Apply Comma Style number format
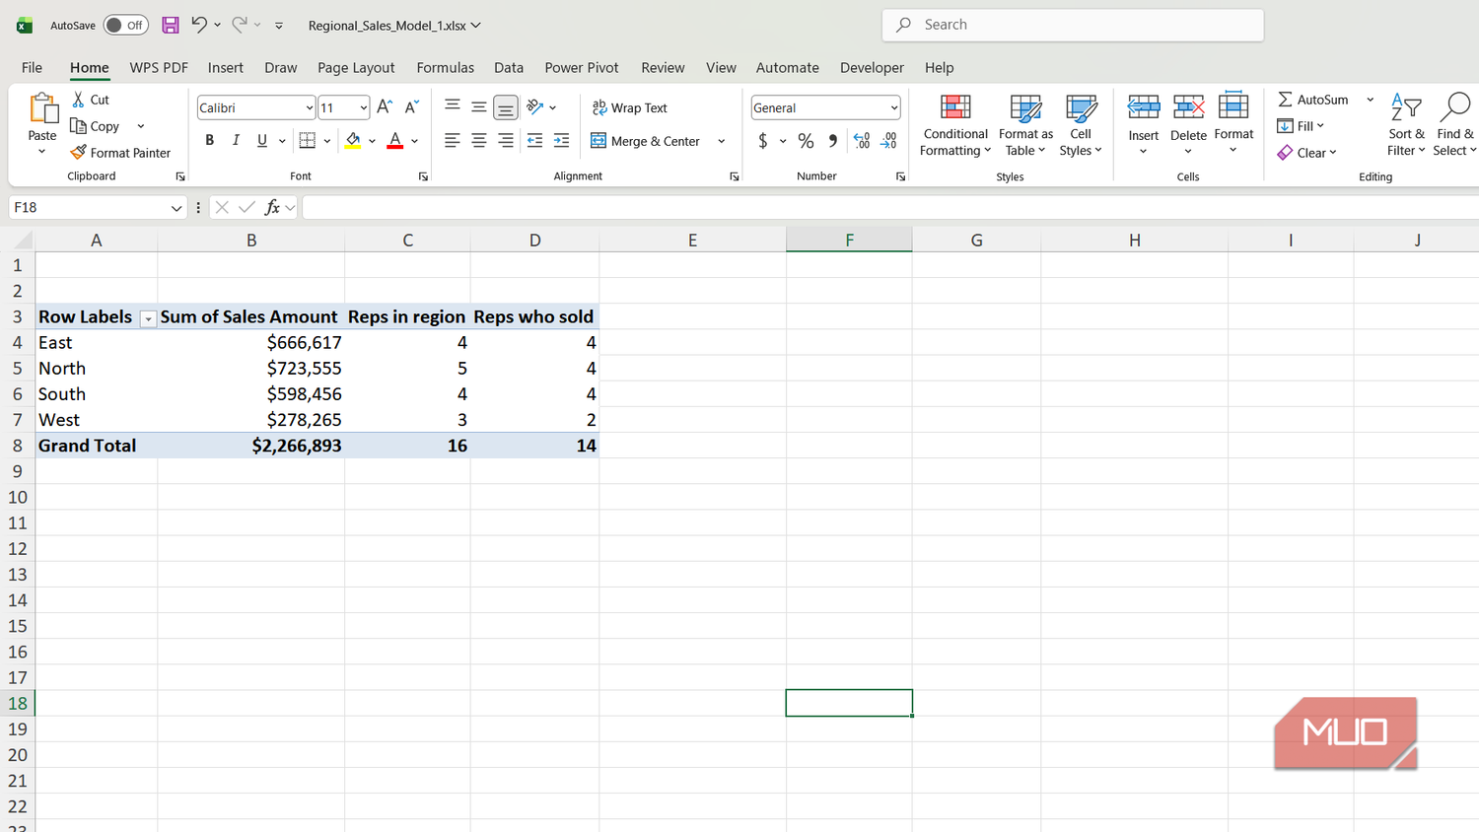 click(x=833, y=141)
